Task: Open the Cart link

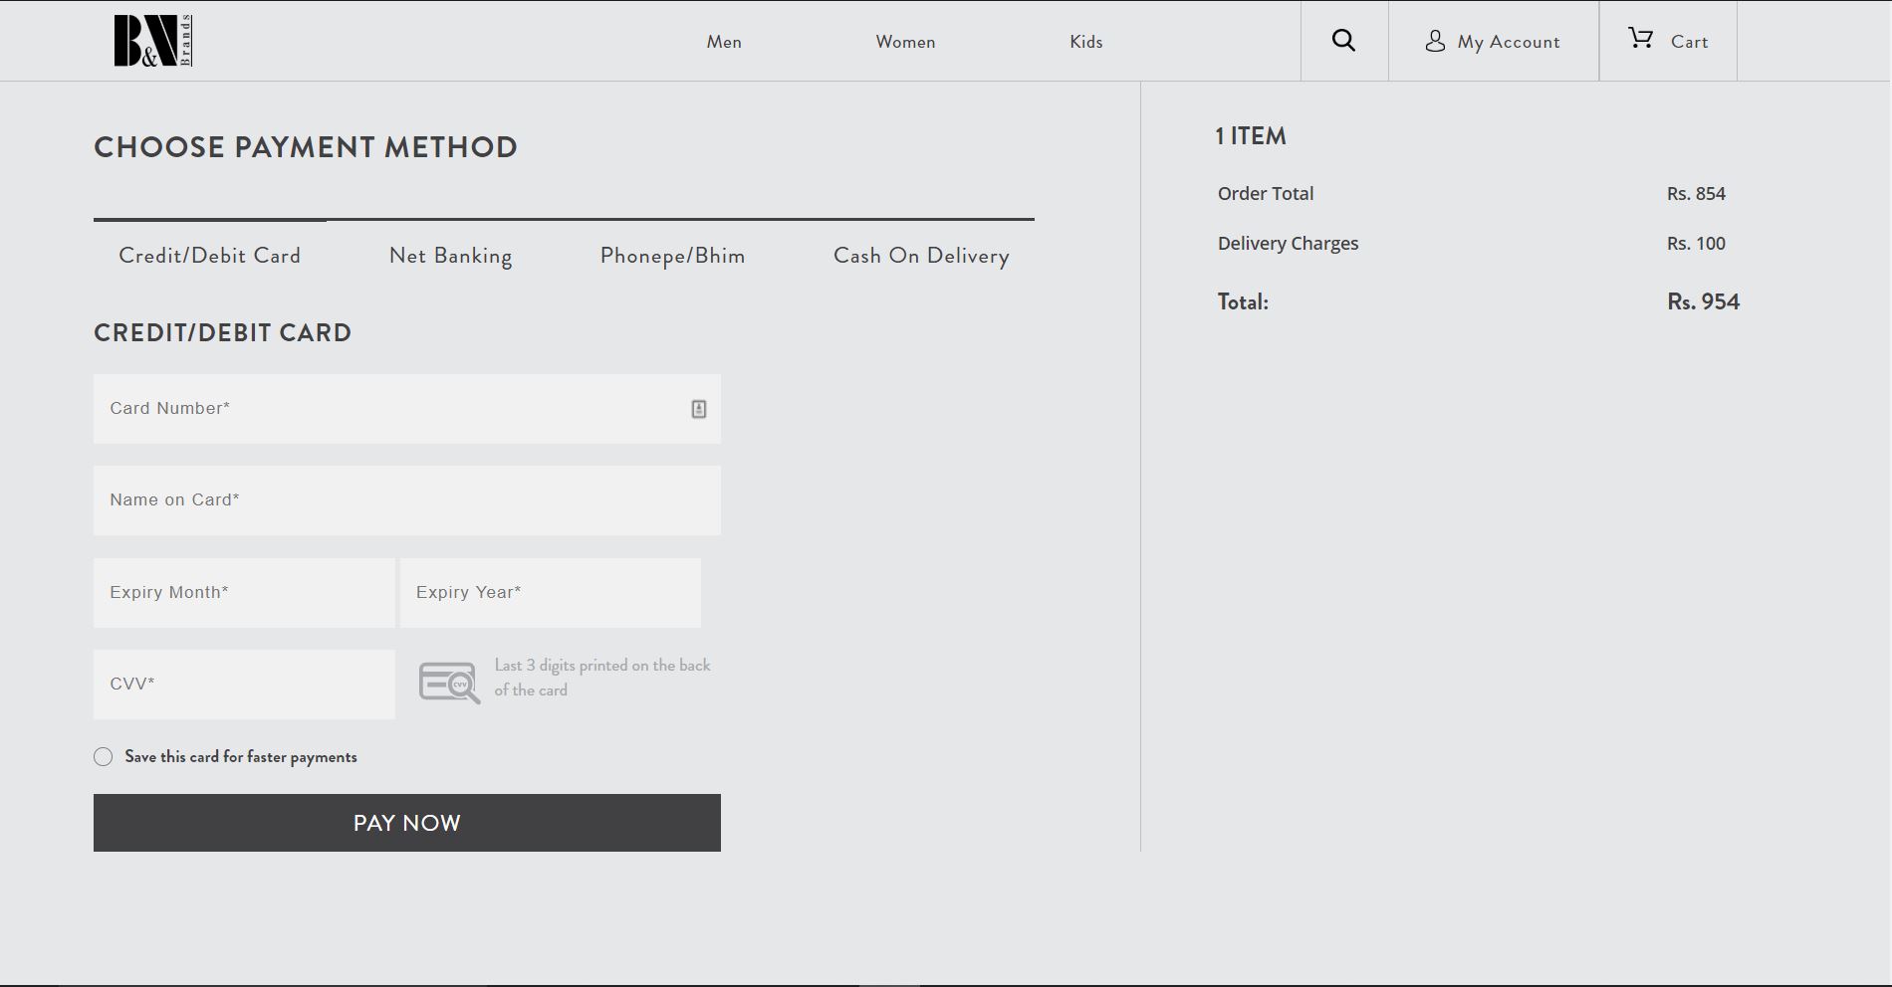Action: click(1689, 42)
